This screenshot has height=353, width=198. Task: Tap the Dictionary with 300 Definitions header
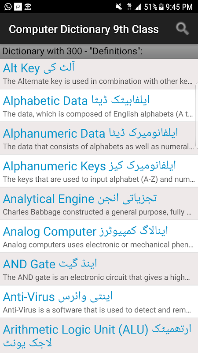pos(99,51)
